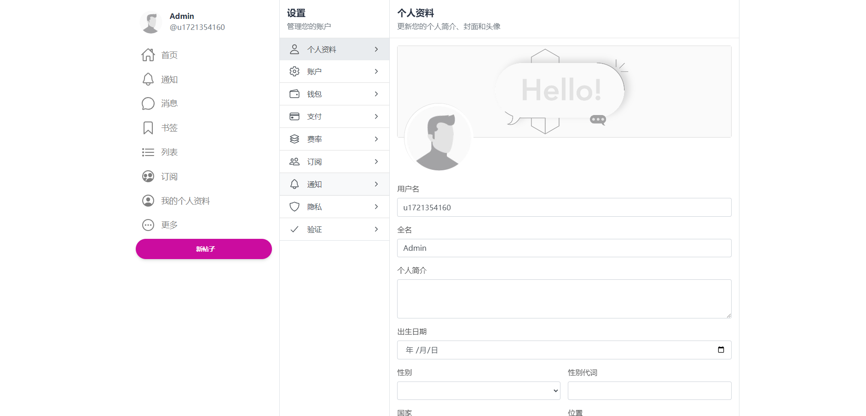Open subscriptions item in settings menu

point(334,162)
